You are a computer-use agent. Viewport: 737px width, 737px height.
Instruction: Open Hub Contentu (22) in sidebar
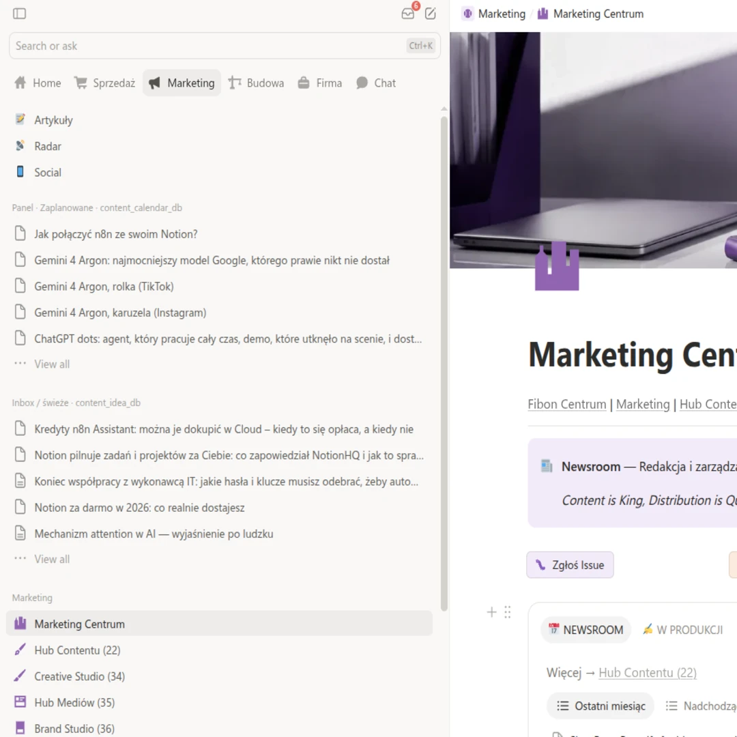click(x=219, y=650)
